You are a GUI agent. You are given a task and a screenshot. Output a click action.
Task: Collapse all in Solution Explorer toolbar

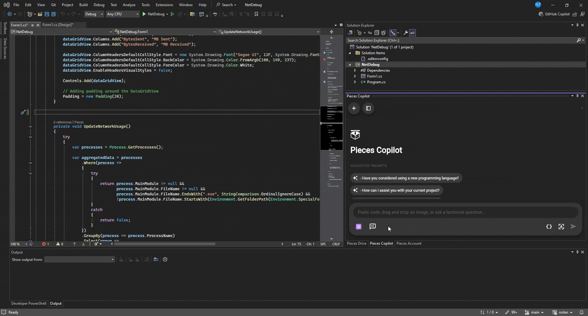tap(377, 33)
